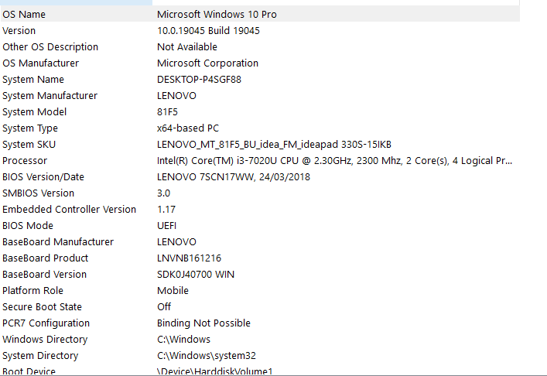Select the OS Name row
This screenshot has height=376, width=547.
(24, 15)
